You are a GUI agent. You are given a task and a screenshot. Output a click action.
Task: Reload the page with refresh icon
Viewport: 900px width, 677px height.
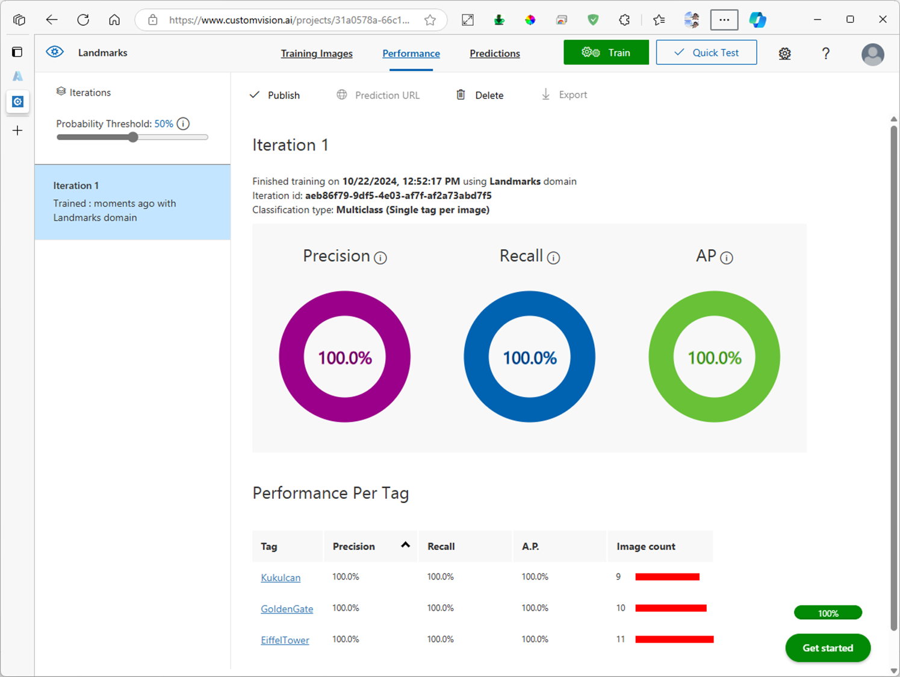83,20
